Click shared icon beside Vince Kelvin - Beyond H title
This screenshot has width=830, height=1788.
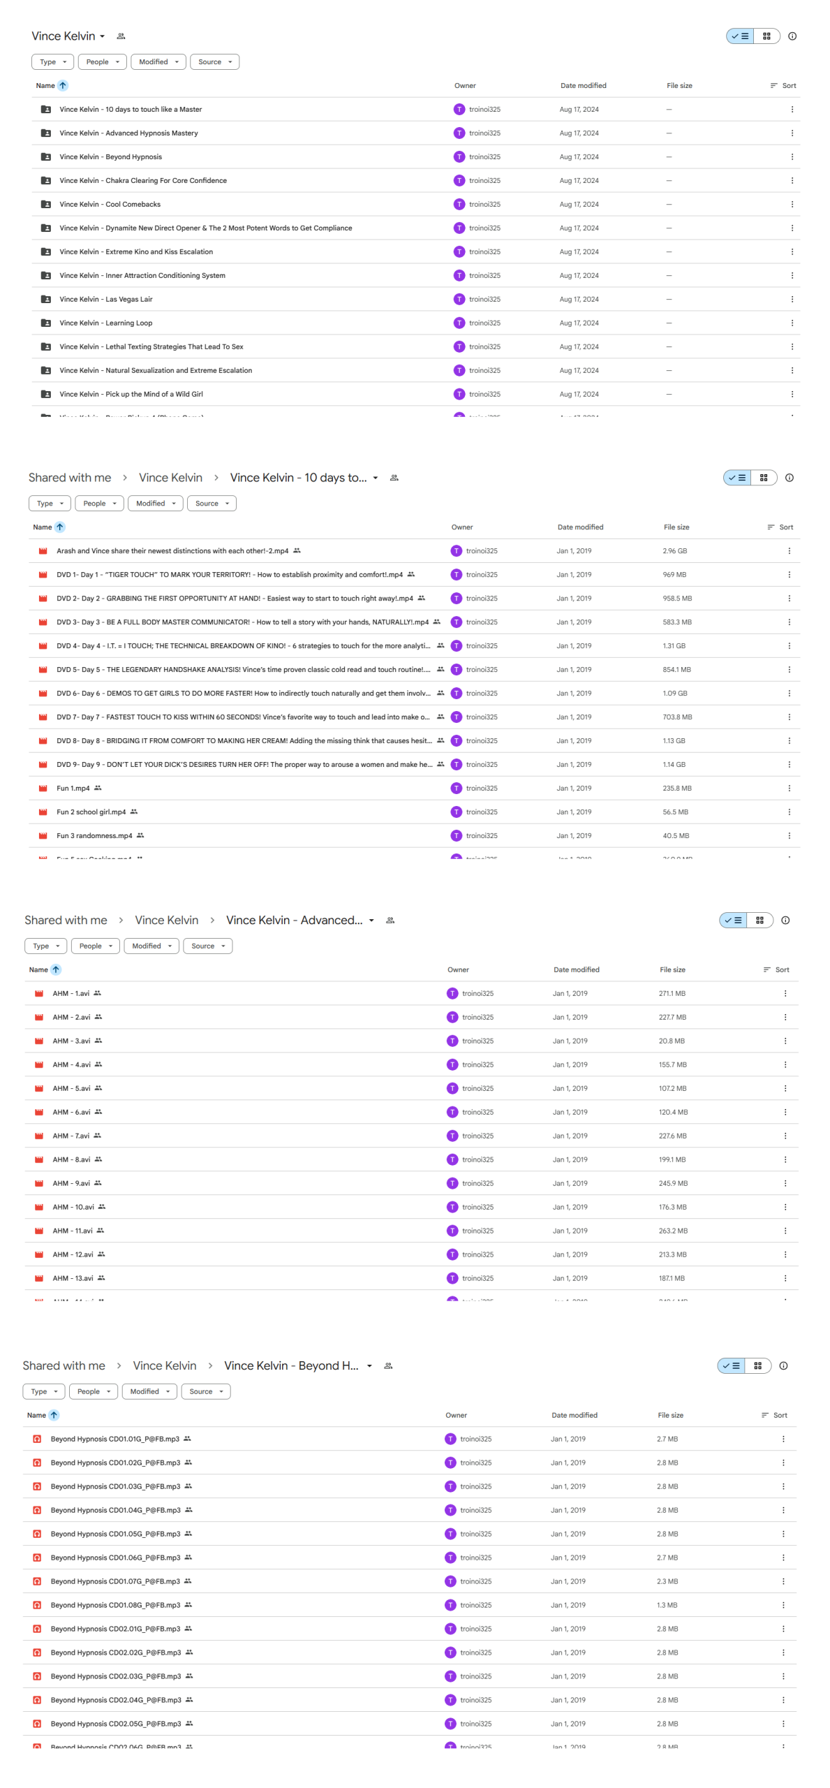tap(388, 1366)
